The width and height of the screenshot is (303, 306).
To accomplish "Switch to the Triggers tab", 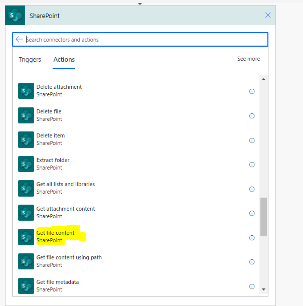I will pyautogui.click(x=30, y=60).
